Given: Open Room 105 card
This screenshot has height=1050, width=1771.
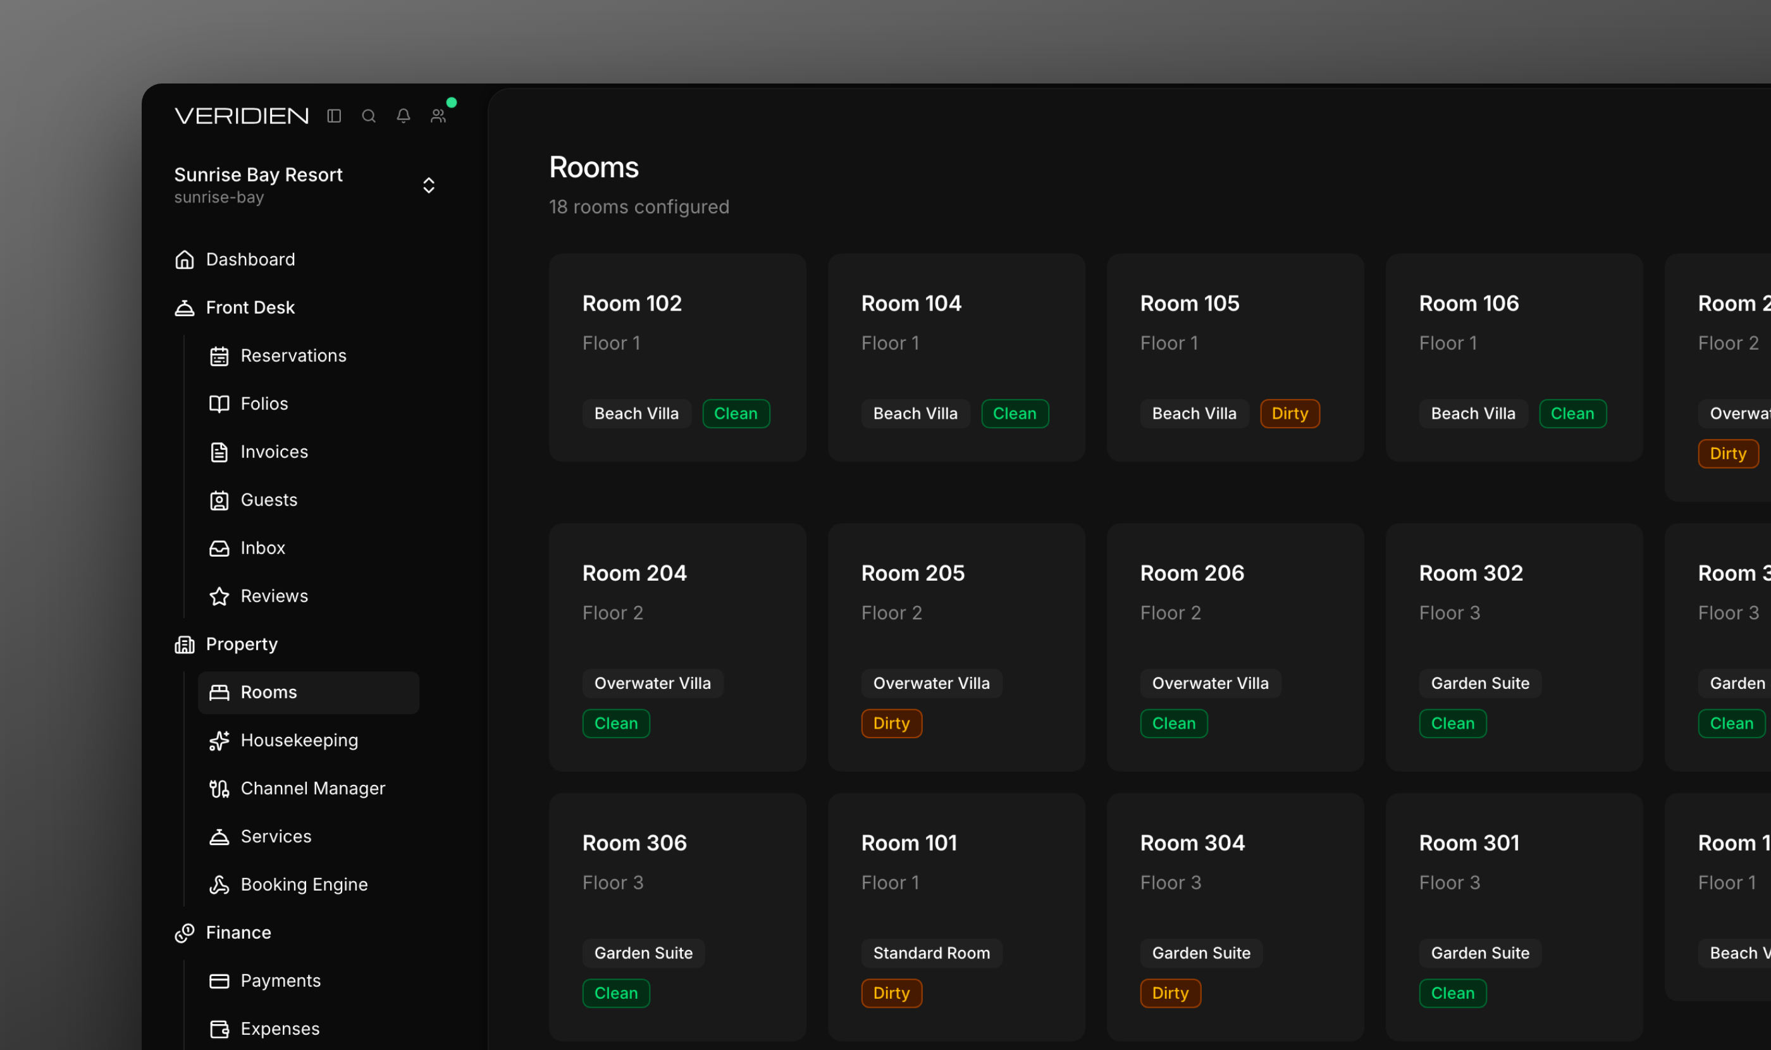Looking at the screenshot, I should tap(1235, 358).
